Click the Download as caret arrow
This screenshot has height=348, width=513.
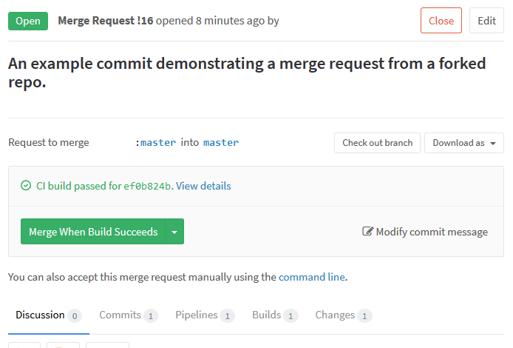(493, 143)
